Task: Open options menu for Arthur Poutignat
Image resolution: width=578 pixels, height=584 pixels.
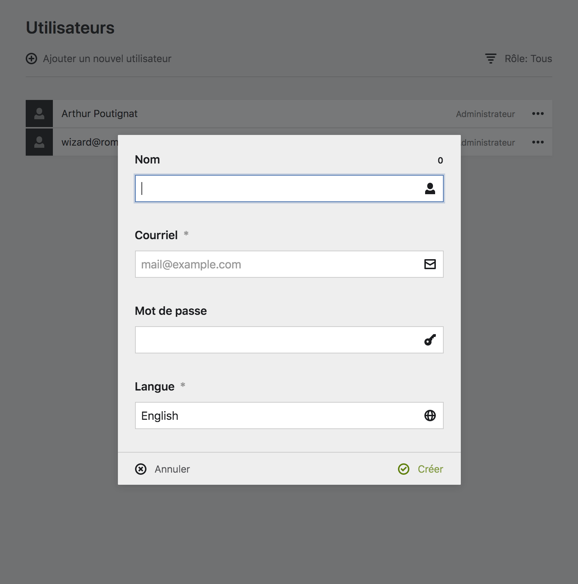Action: point(538,114)
